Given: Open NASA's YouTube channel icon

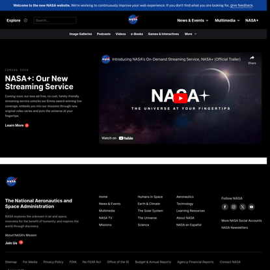Looking at the screenshot, I should pyautogui.click(x=251, y=207).
